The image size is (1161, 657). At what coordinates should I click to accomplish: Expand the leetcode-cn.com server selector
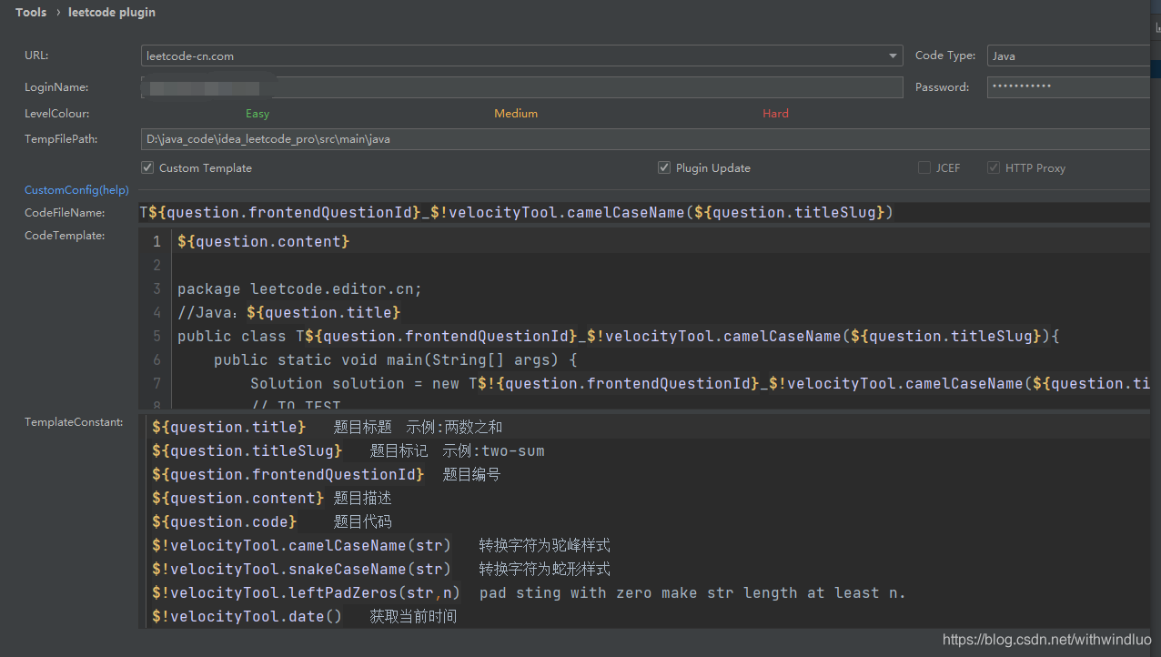coord(891,56)
